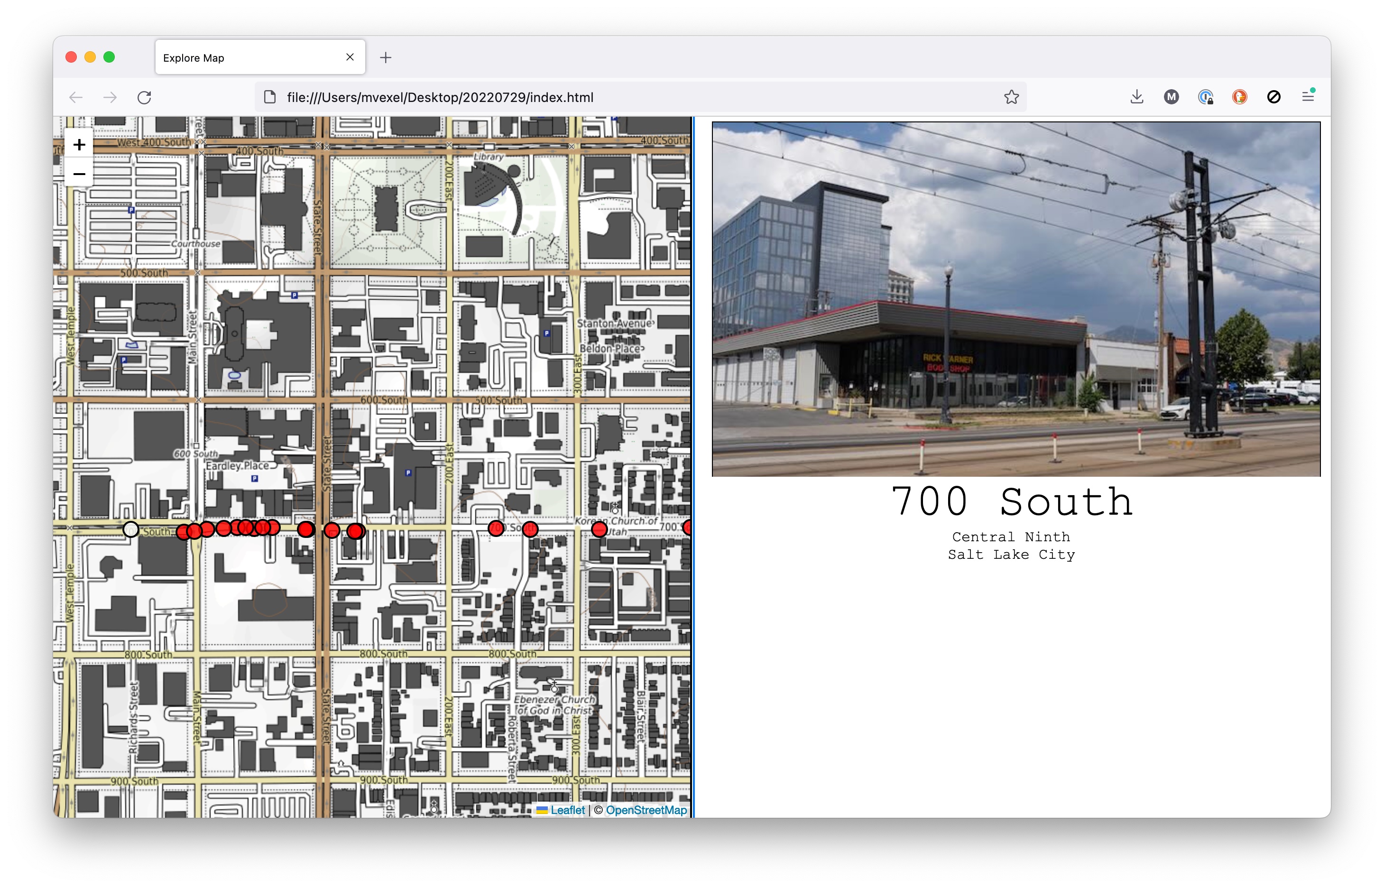This screenshot has width=1384, height=888.
Task: Click the street photo of Rick Warner Body Shop
Action: pyautogui.click(x=1015, y=299)
